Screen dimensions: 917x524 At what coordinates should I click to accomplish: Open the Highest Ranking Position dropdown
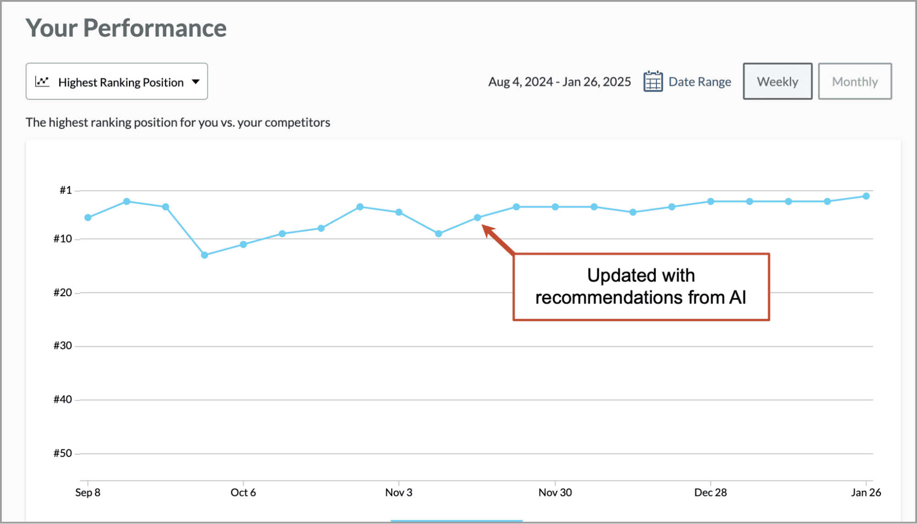[x=117, y=82]
